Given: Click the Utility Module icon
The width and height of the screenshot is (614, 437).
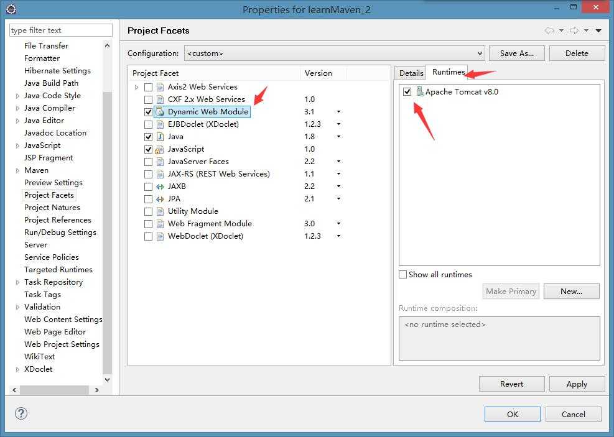Looking at the screenshot, I should point(160,211).
